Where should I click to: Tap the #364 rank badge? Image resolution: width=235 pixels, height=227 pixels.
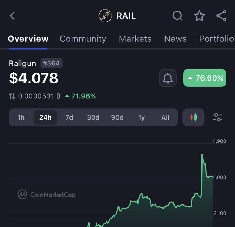point(51,63)
